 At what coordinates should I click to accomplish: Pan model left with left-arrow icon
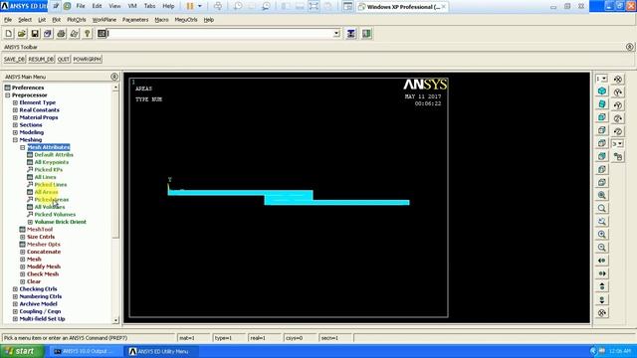pyautogui.click(x=602, y=261)
